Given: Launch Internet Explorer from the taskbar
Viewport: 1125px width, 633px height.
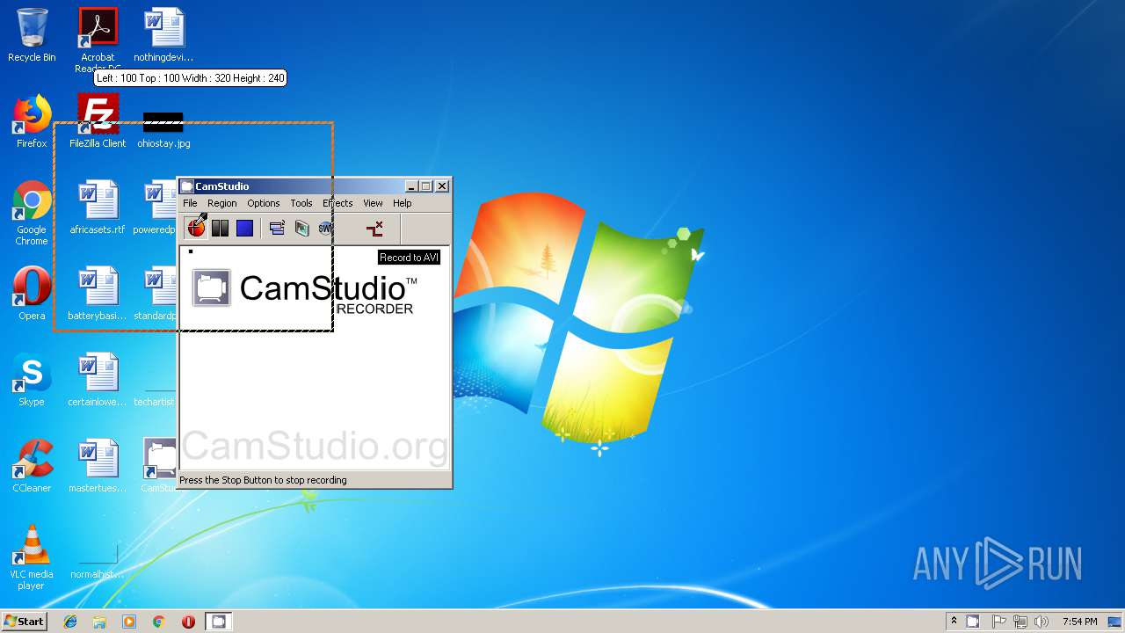Looking at the screenshot, I should pos(70,622).
